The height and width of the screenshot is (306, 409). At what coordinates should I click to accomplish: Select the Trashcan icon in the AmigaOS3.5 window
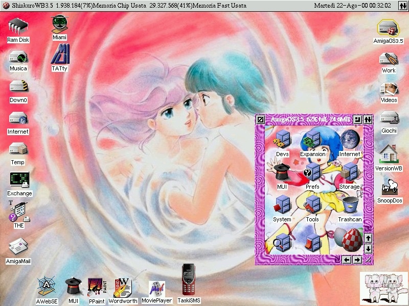pos(350,205)
